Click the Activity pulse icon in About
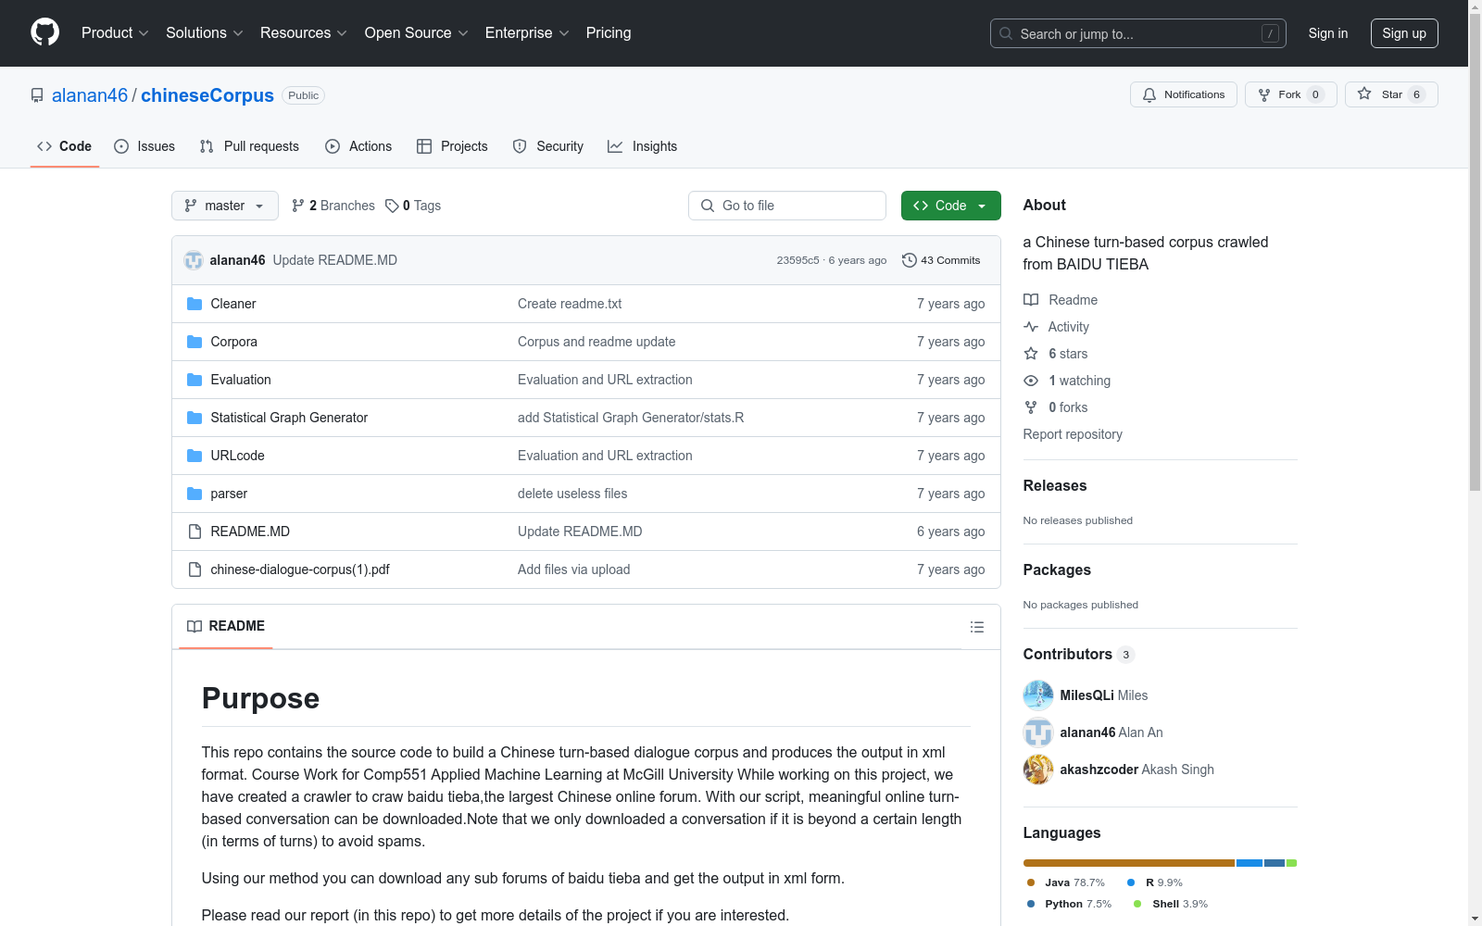 pyautogui.click(x=1031, y=327)
